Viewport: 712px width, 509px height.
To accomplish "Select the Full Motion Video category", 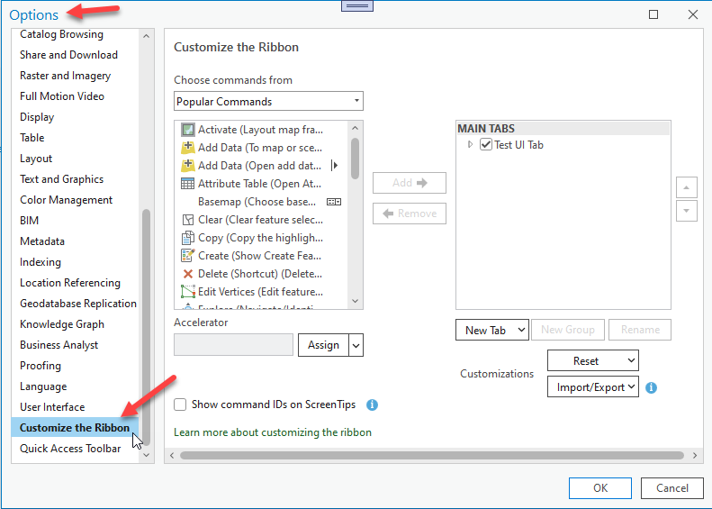I will click(x=62, y=96).
